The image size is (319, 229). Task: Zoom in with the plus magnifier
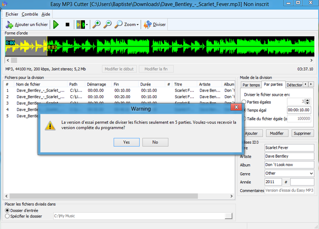[97, 24]
